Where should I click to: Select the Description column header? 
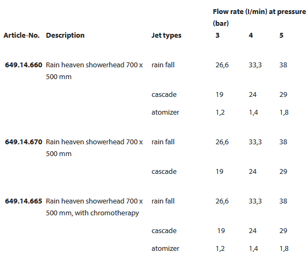coord(65,36)
